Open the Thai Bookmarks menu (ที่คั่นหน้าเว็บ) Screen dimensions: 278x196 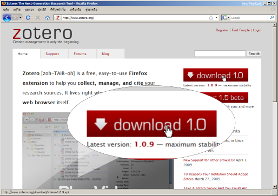click(58, 9)
